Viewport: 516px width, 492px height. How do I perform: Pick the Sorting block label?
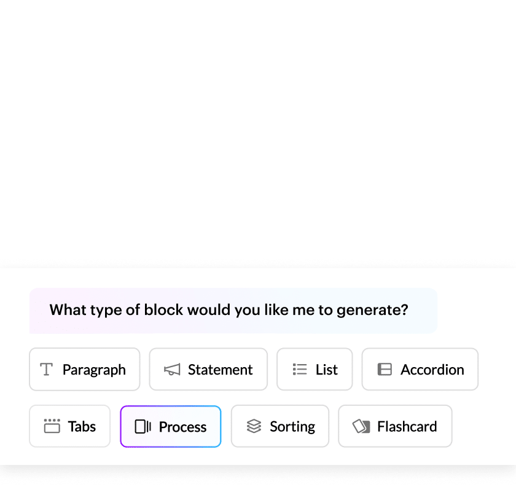(292, 426)
